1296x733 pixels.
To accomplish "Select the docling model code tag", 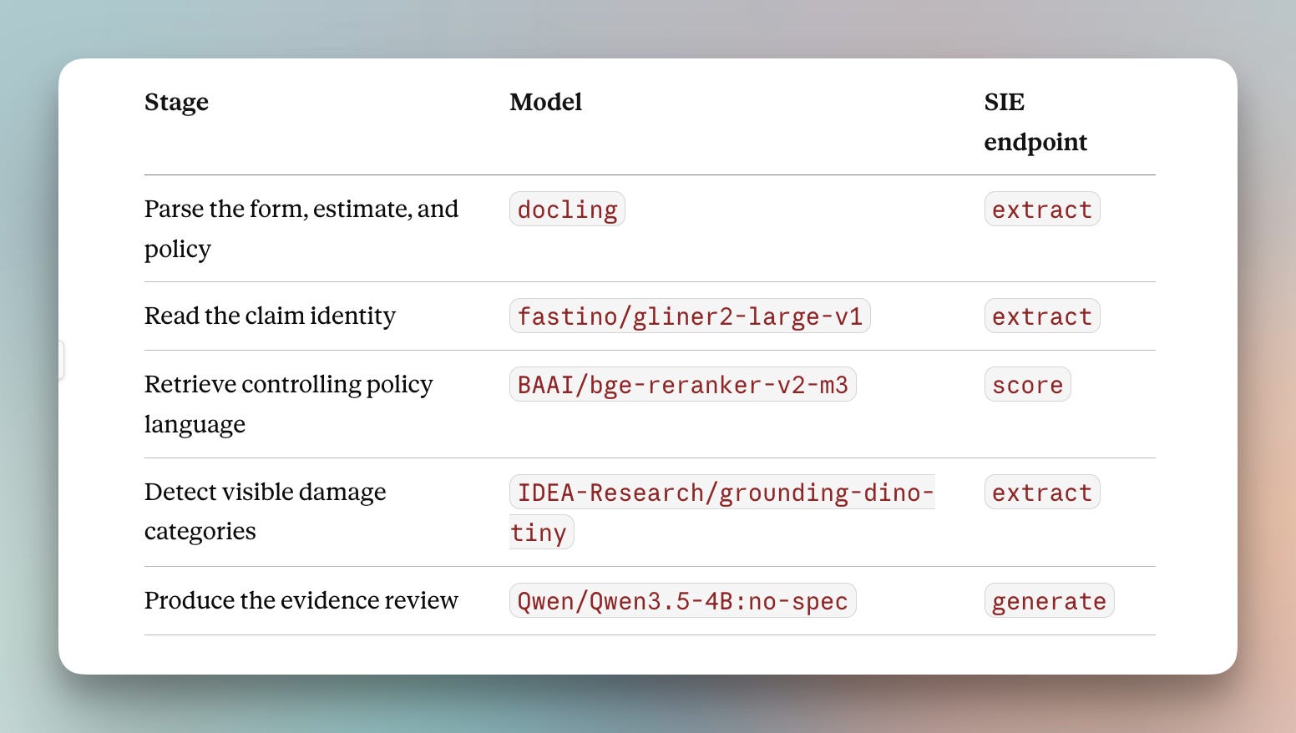I will coord(567,209).
